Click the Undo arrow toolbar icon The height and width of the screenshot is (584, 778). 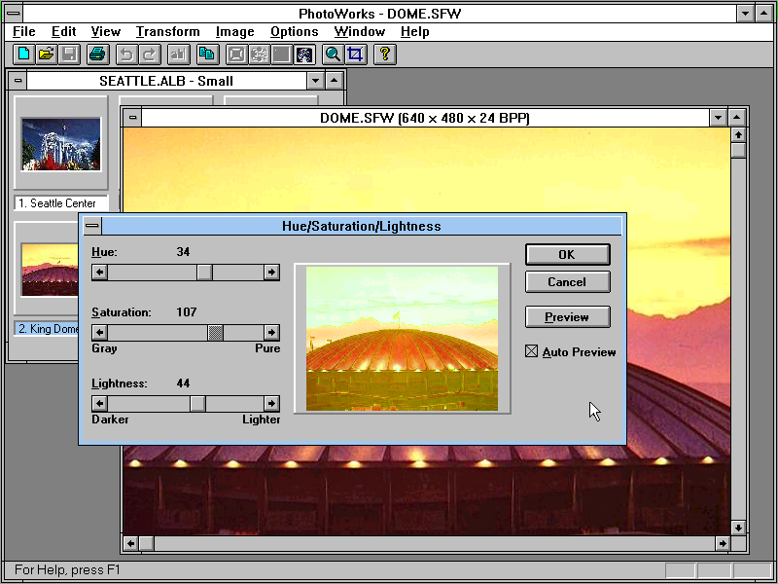pyautogui.click(x=127, y=55)
